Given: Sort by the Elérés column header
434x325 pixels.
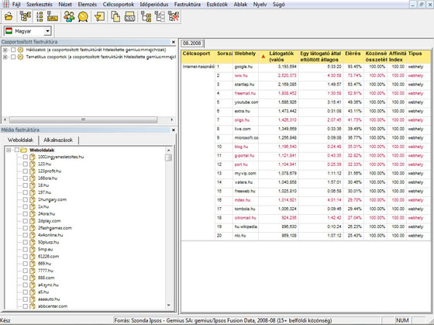Looking at the screenshot, I should [353, 57].
